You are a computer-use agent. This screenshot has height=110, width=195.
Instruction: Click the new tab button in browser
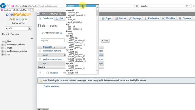coord(32,10)
